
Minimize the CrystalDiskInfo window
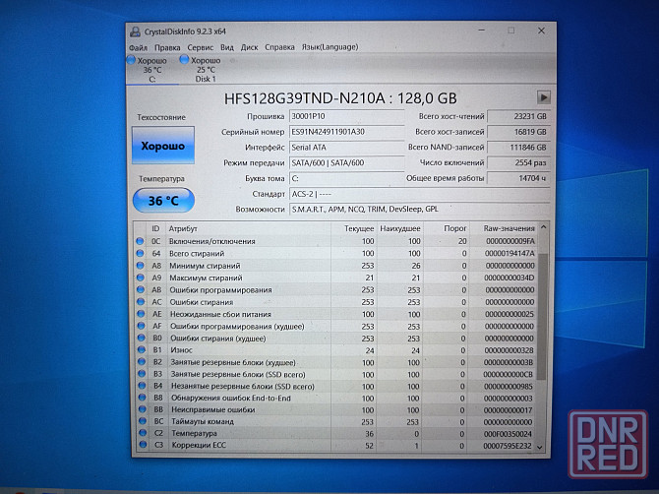pyautogui.click(x=482, y=31)
